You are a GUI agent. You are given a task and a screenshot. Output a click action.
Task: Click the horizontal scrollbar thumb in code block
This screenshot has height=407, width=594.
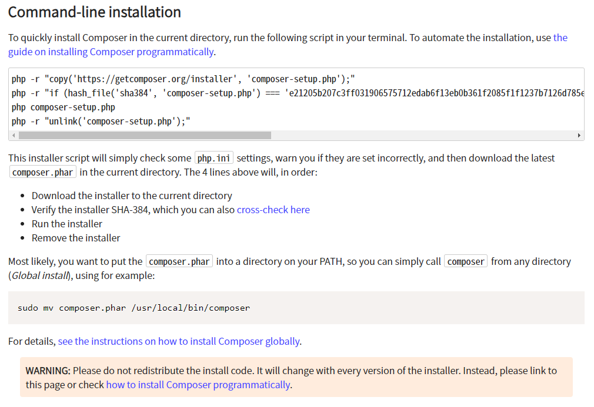pyautogui.click(x=145, y=136)
